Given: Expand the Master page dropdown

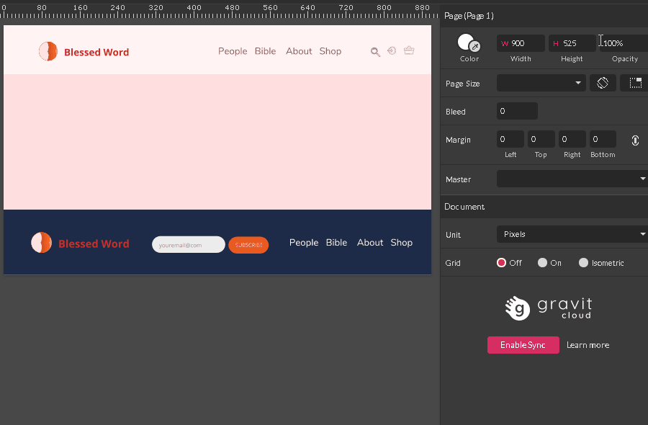Looking at the screenshot, I should tap(572, 179).
